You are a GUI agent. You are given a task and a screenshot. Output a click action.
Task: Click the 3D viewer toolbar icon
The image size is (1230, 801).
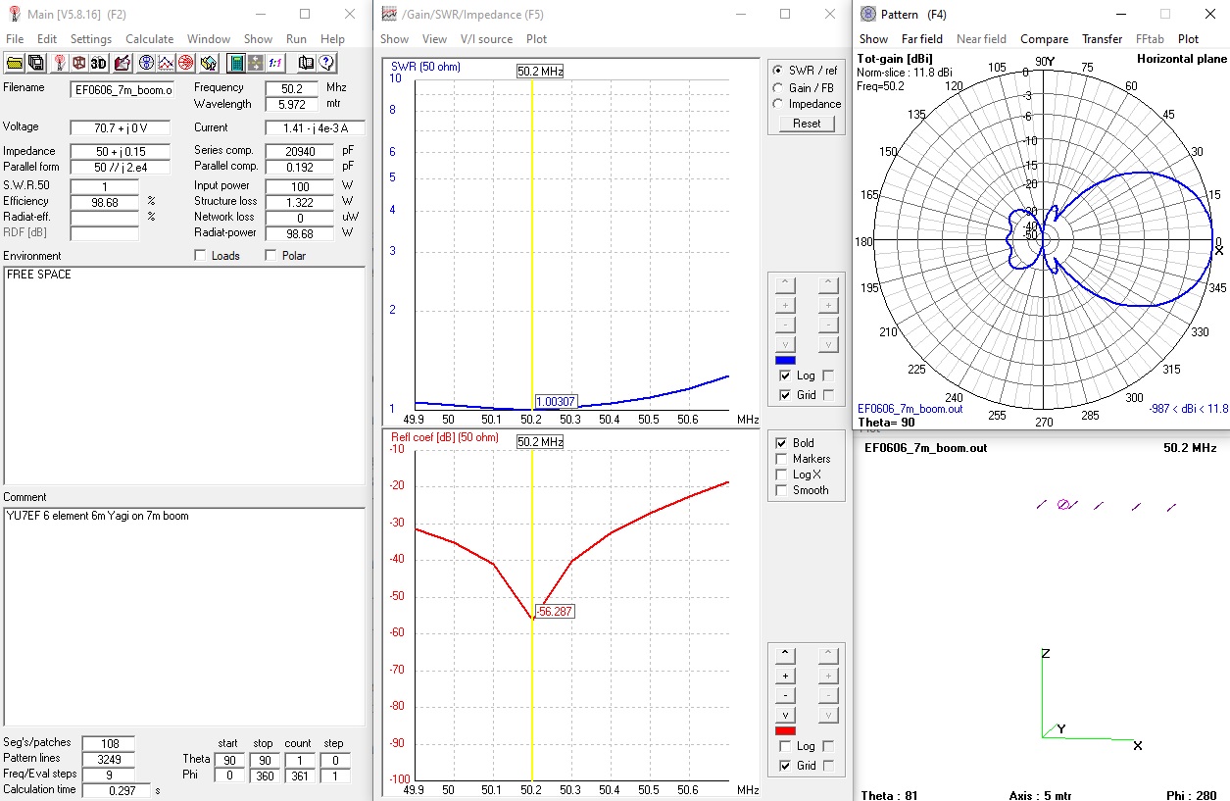(x=99, y=63)
